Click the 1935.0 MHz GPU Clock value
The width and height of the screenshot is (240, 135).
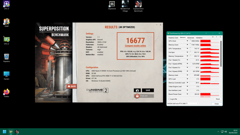click(x=195, y=41)
